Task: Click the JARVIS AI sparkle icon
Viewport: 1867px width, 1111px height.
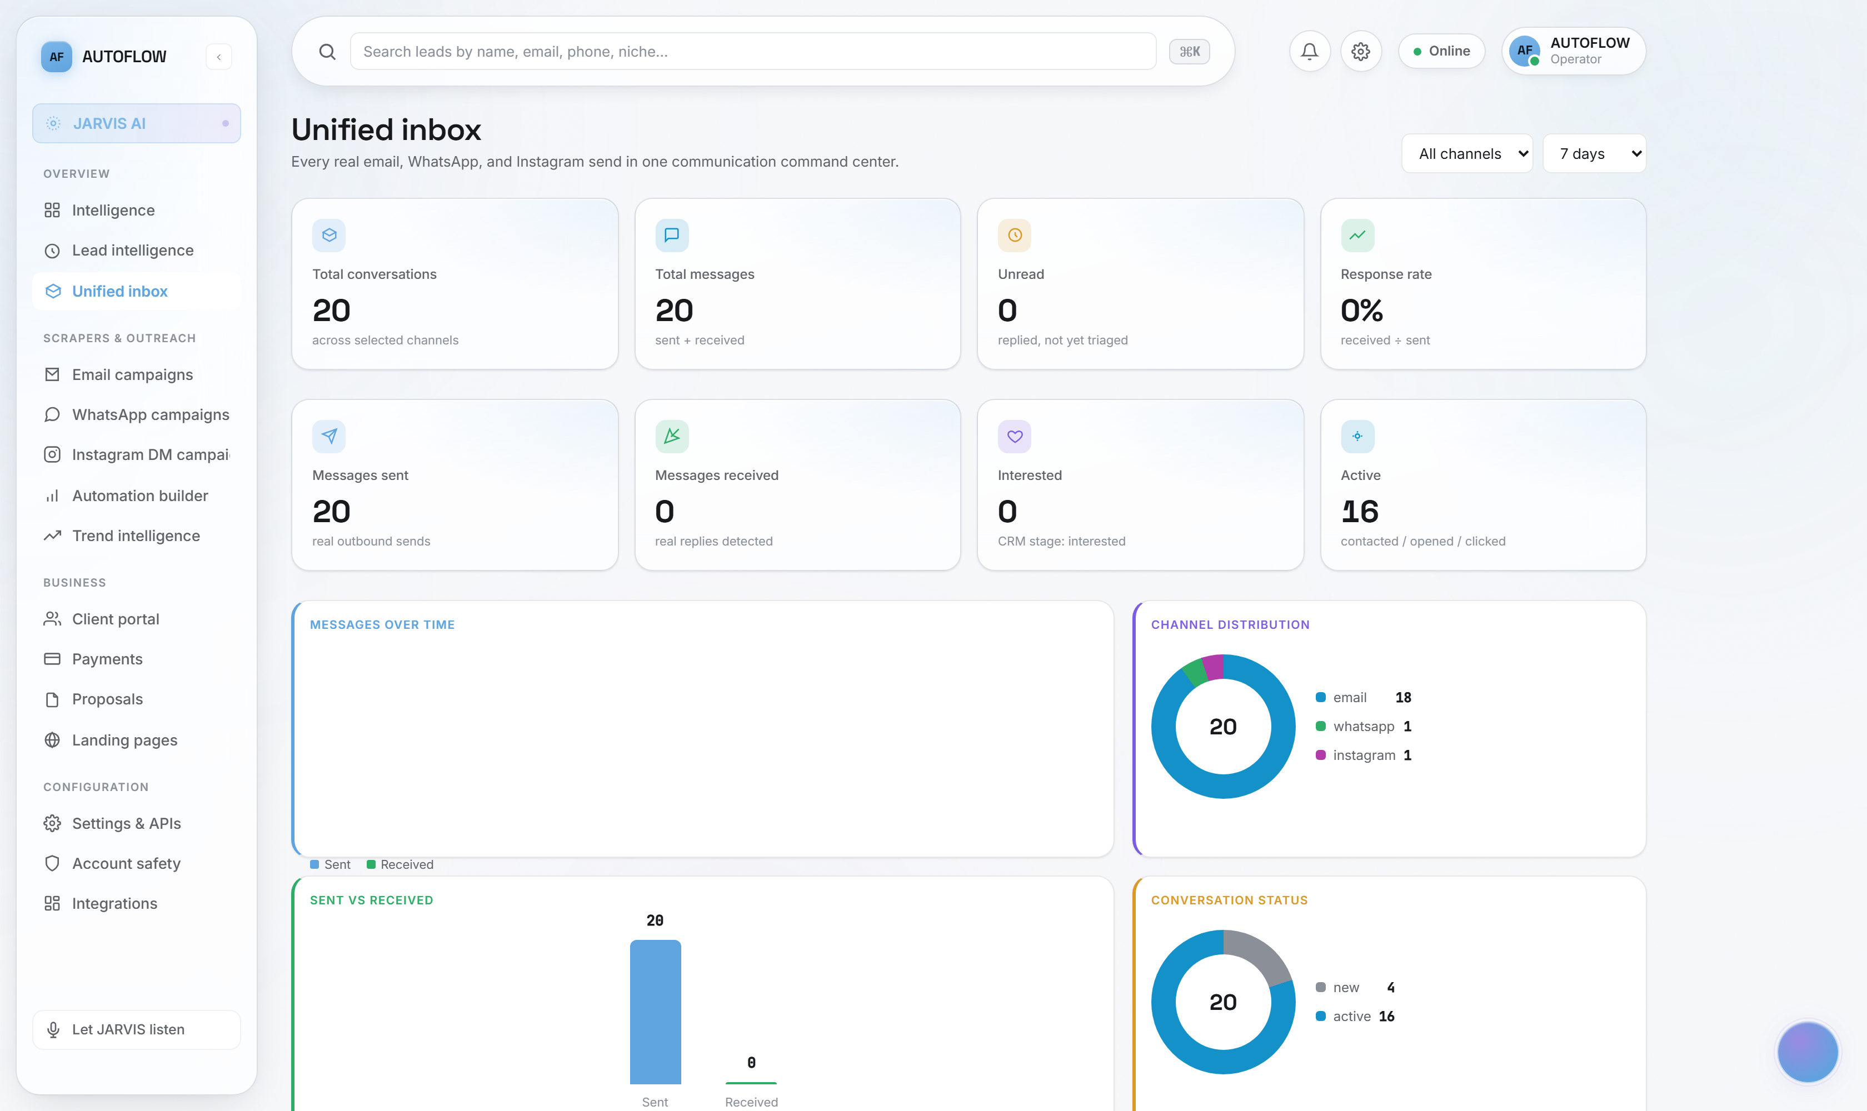Action: click(x=53, y=123)
